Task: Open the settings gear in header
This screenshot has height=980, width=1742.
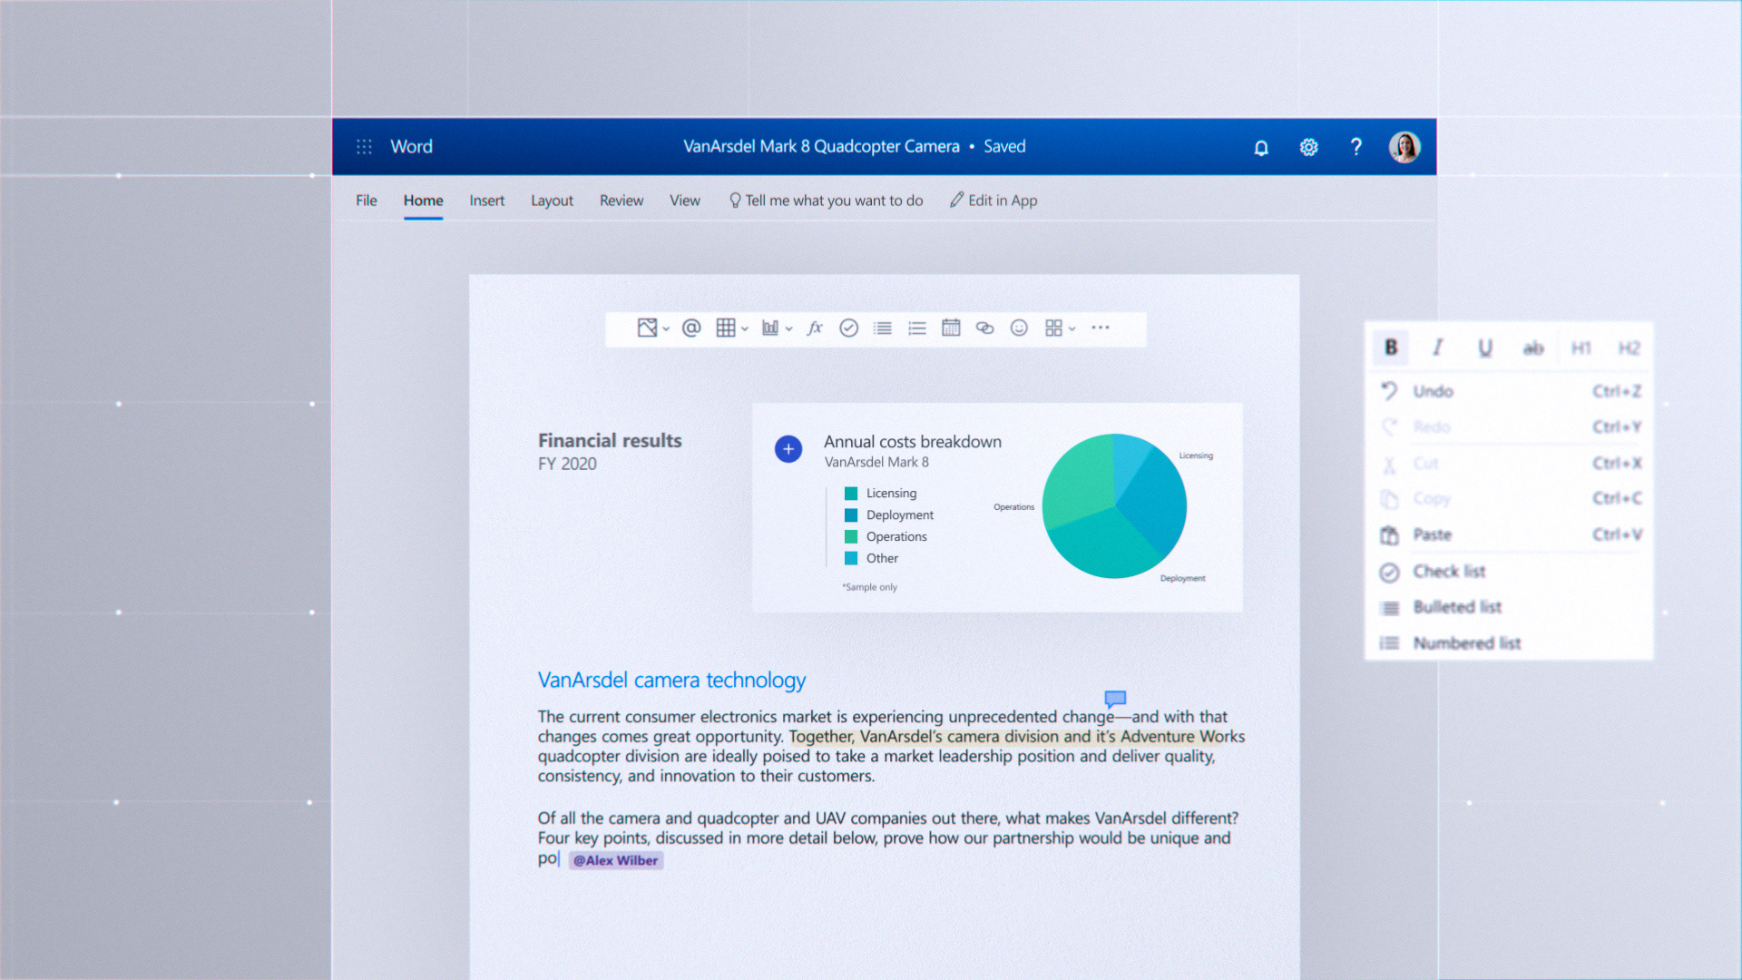Action: [1308, 147]
